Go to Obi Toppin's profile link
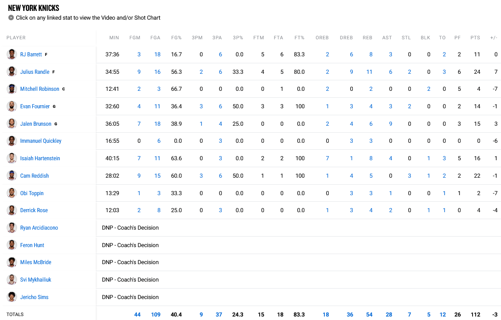This screenshot has width=501, height=320. [x=32, y=193]
